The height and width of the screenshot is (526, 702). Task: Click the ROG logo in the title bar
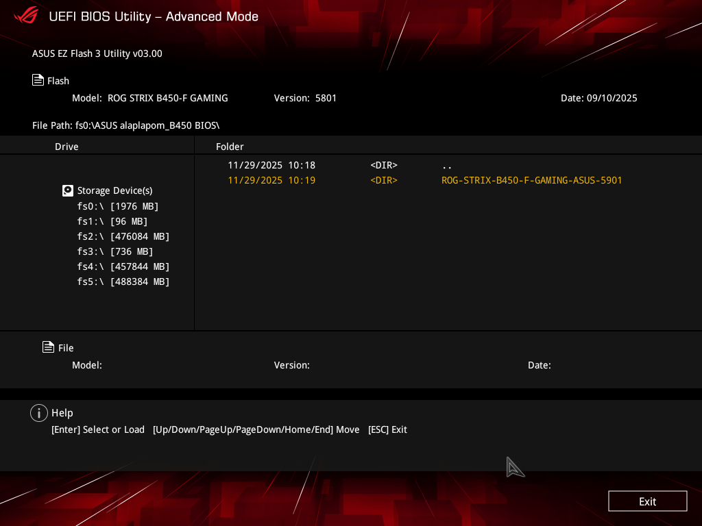(x=26, y=16)
